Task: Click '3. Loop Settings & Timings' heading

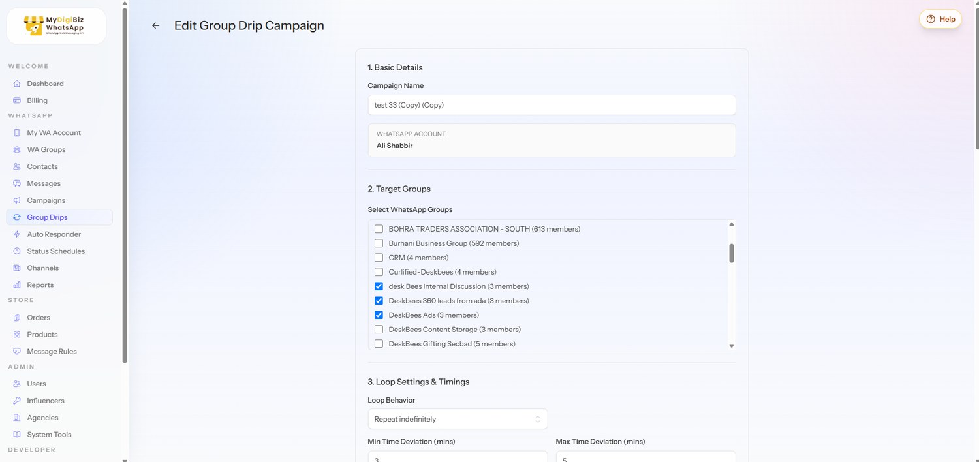Action: pyautogui.click(x=418, y=382)
